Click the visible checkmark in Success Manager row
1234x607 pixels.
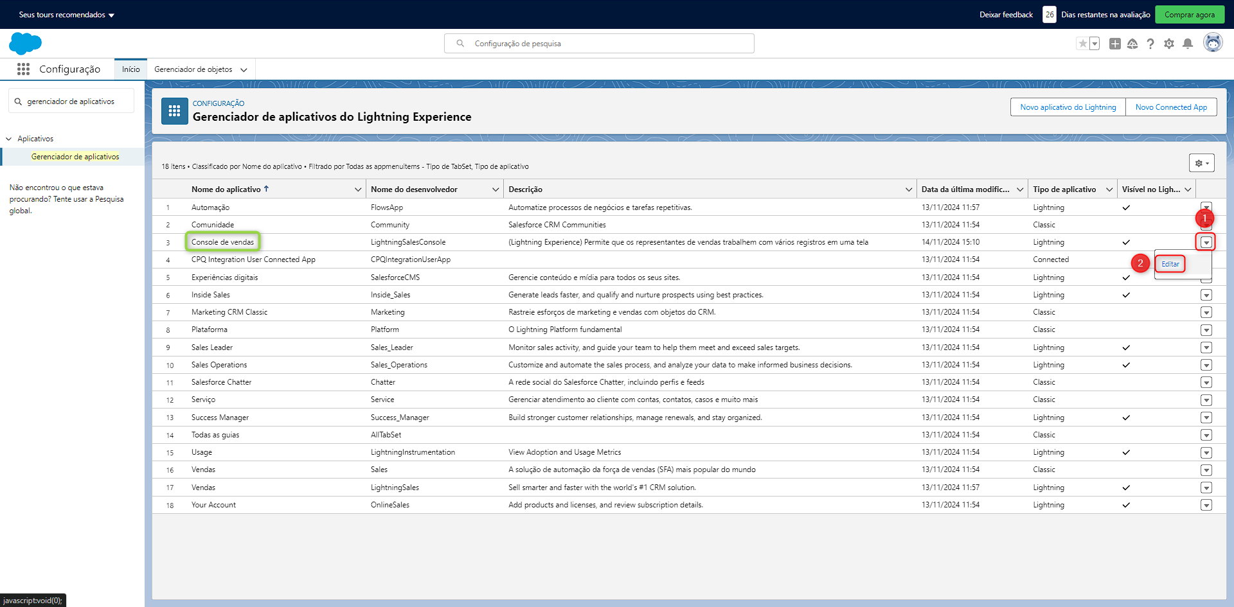1126,418
